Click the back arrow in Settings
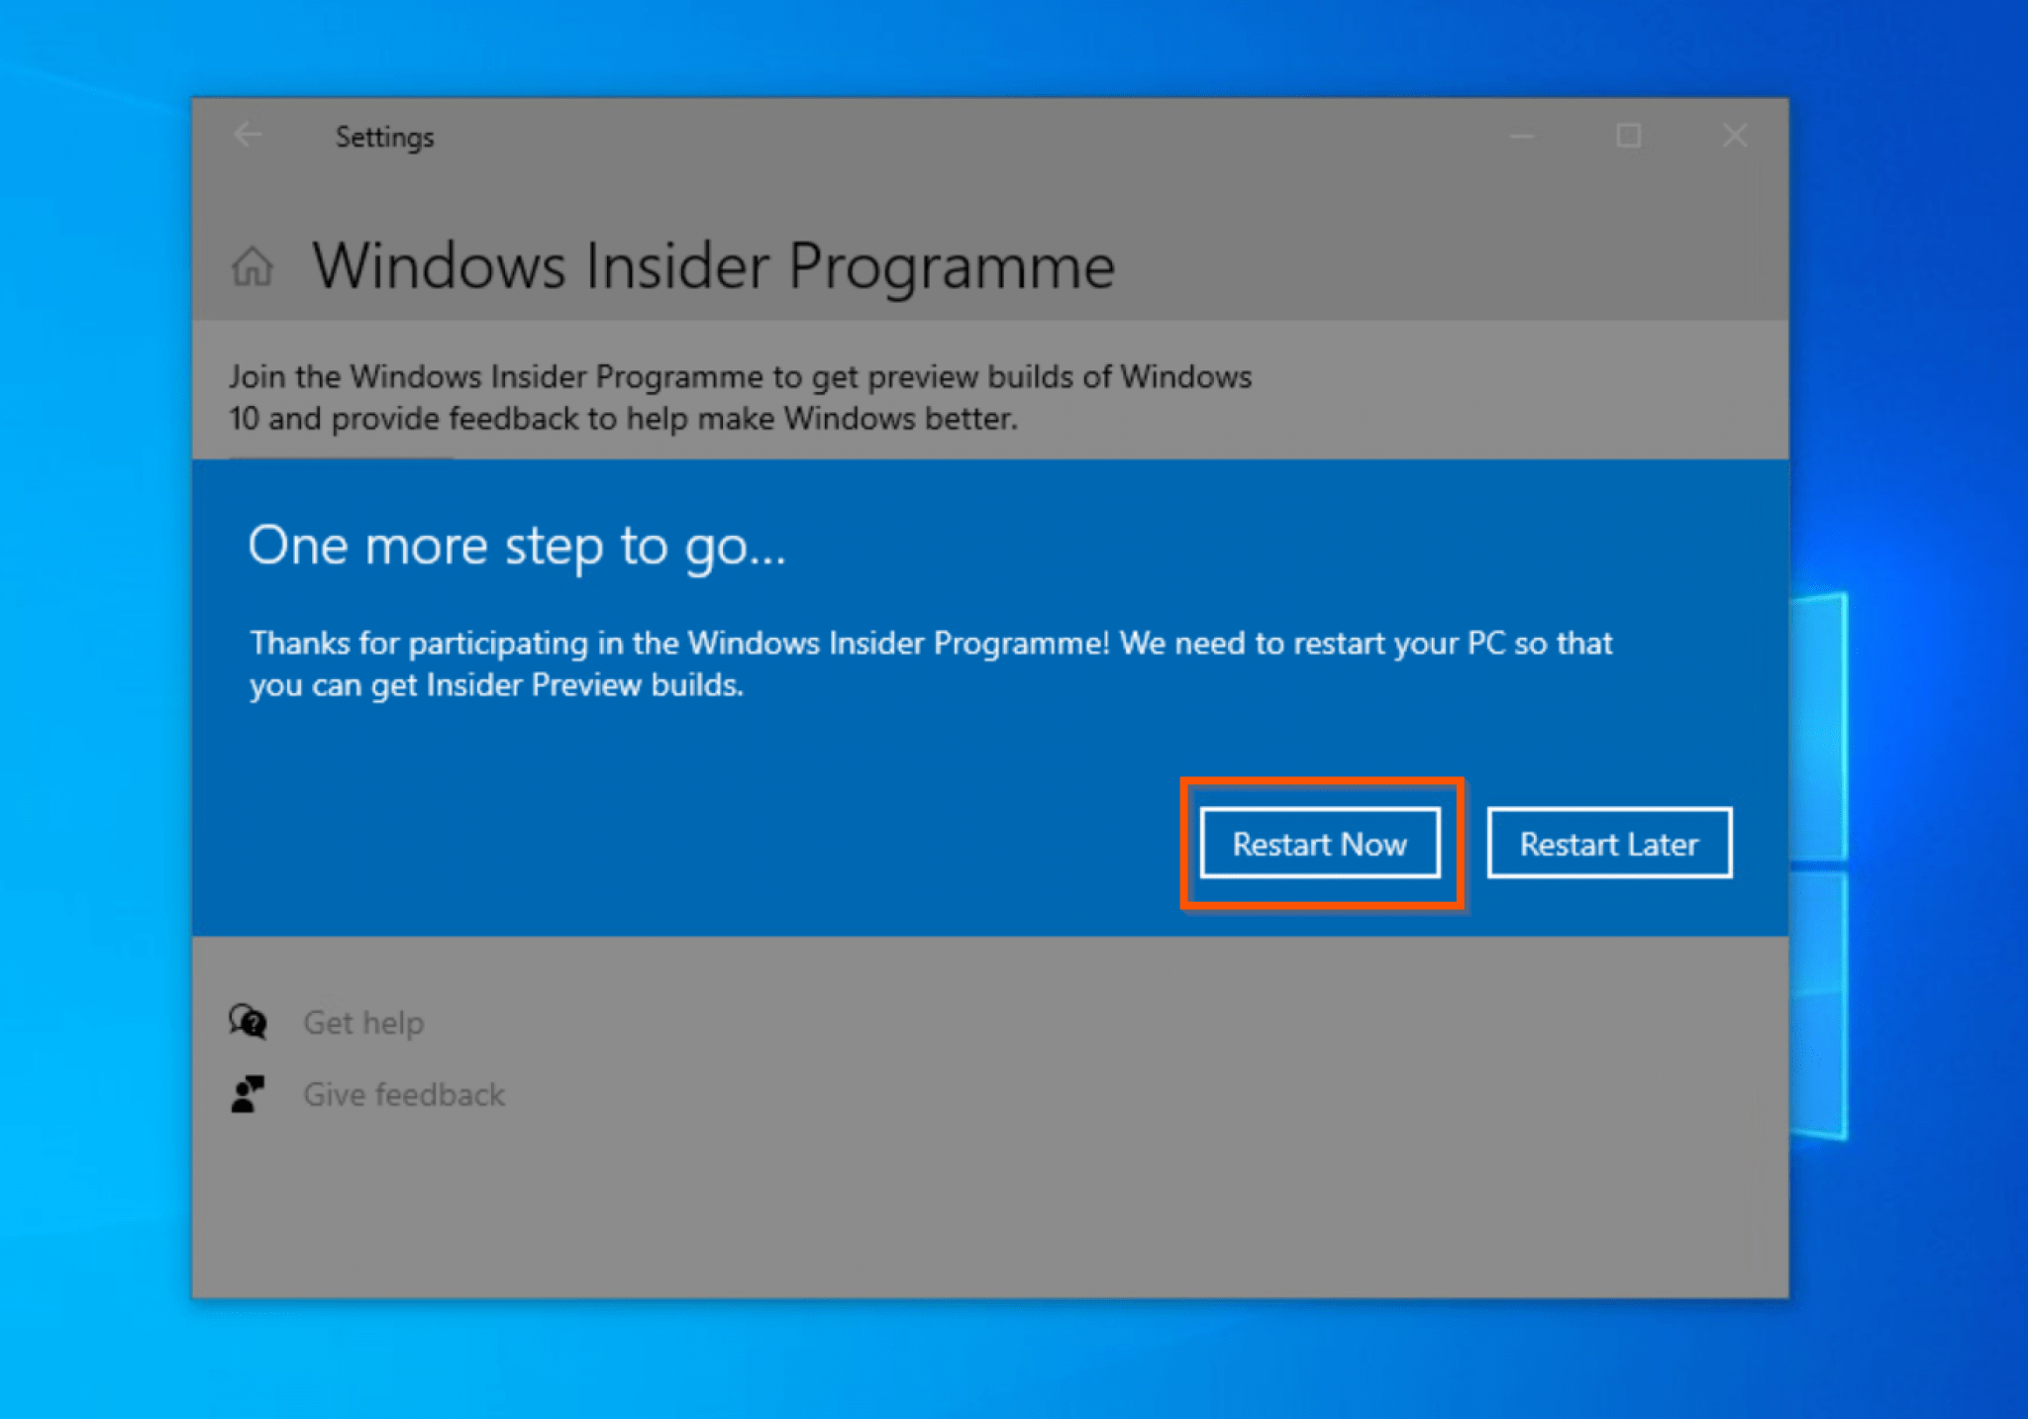 [248, 136]
